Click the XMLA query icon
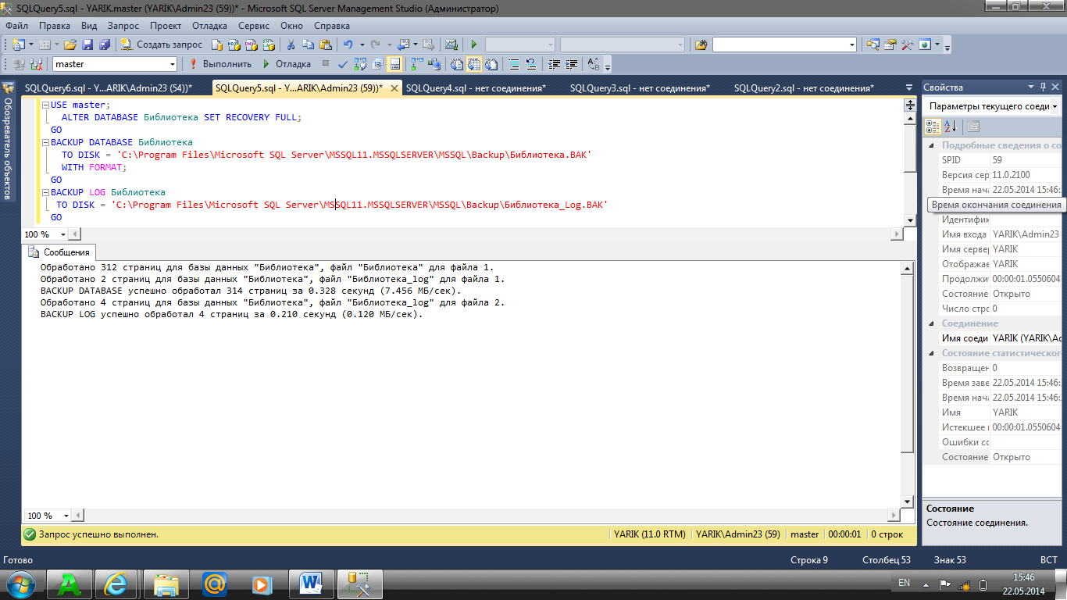This screenshot has width=1067, height=600. pos(268,45)
